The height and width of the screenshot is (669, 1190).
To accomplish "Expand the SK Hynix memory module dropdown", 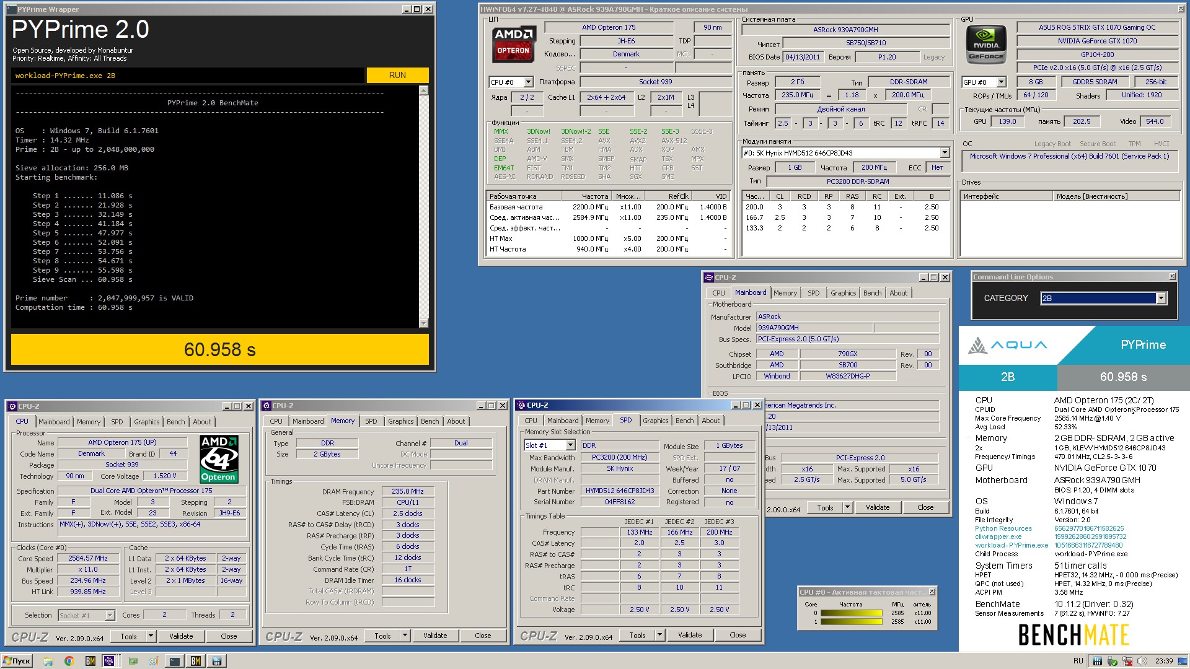I will (945, 153).
